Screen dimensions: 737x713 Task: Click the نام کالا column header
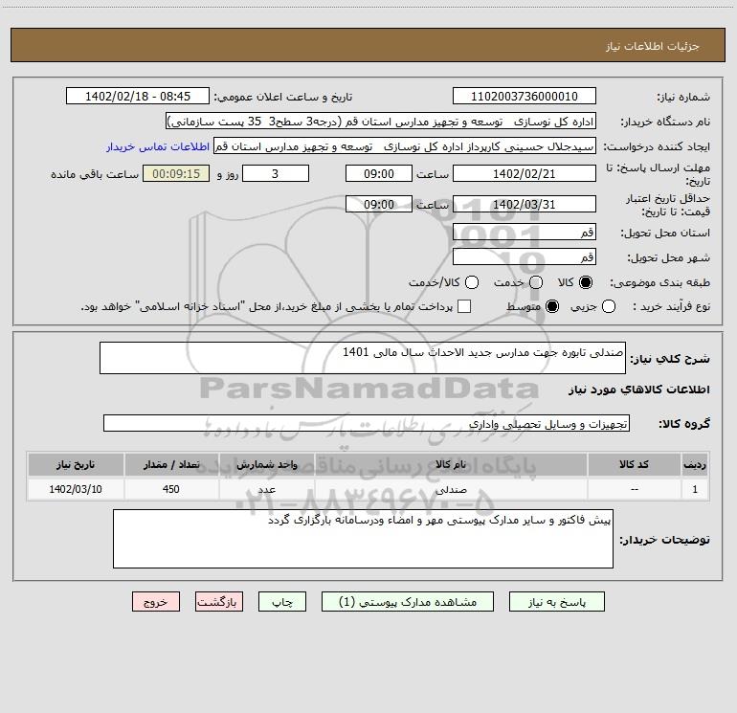click(x=451, y=465)
